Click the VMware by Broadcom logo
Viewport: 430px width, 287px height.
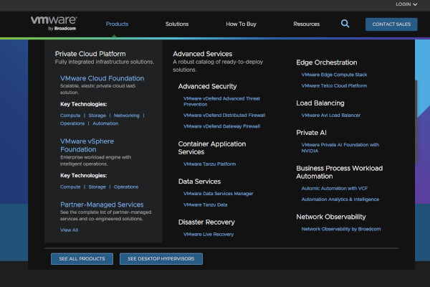[x=54, y=24]
